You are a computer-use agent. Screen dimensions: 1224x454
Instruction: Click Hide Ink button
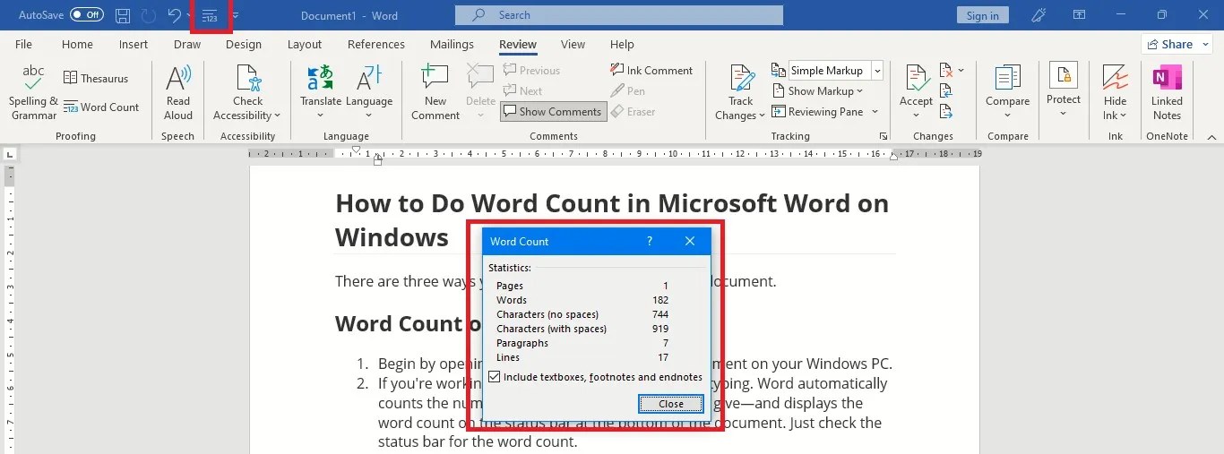[1115, 93]
